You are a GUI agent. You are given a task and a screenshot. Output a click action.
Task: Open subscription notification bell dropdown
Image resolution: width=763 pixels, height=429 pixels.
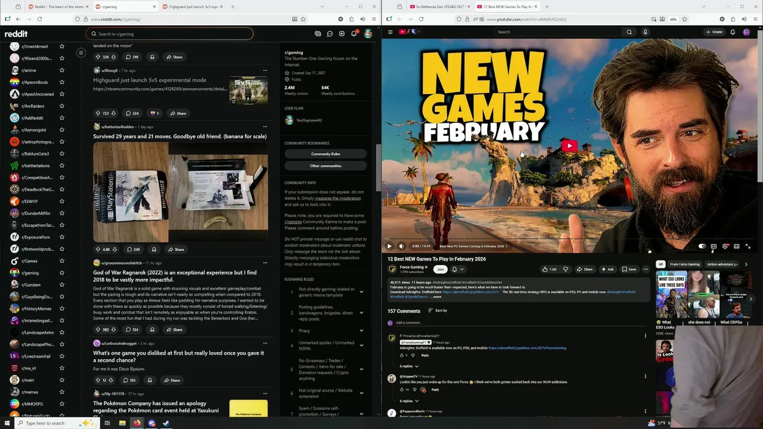tap(457, 269)
